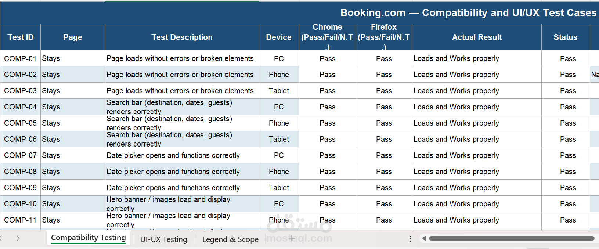Click the previous sheet navigation arrow
The height and width of the screenshot is (249, 599).
click(x=1, y=238)
